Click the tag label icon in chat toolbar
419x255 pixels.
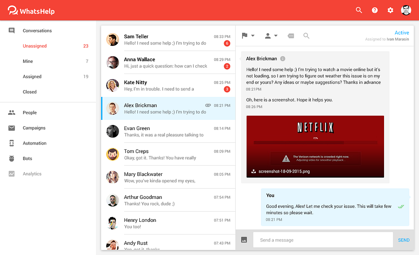coord(291,36)
